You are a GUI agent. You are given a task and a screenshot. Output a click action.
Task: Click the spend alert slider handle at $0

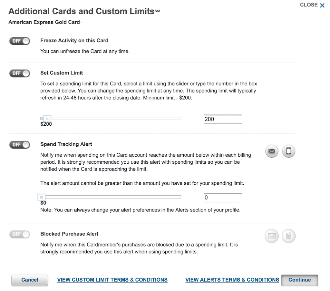coord(42,197)
